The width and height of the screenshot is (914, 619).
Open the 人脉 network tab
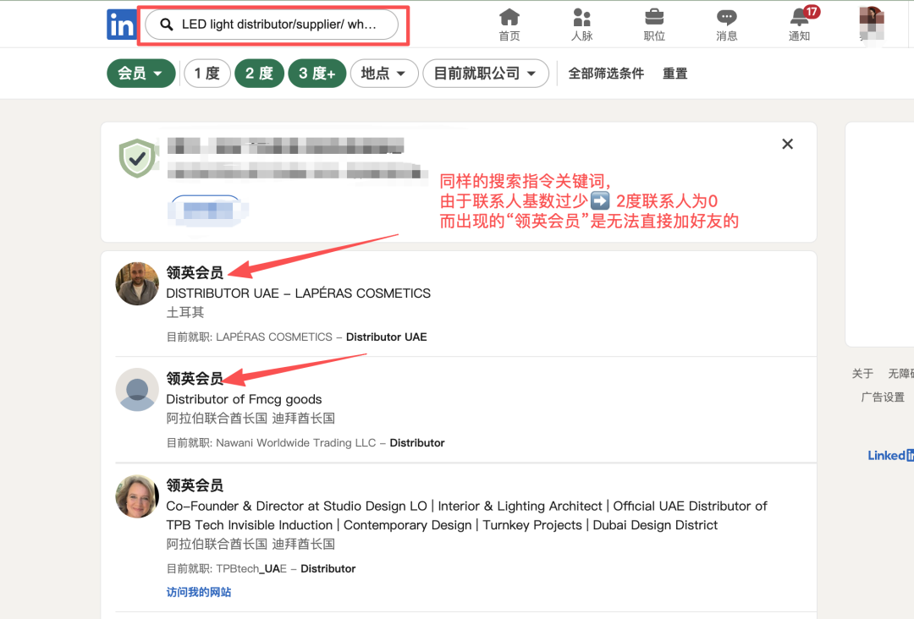581,25
